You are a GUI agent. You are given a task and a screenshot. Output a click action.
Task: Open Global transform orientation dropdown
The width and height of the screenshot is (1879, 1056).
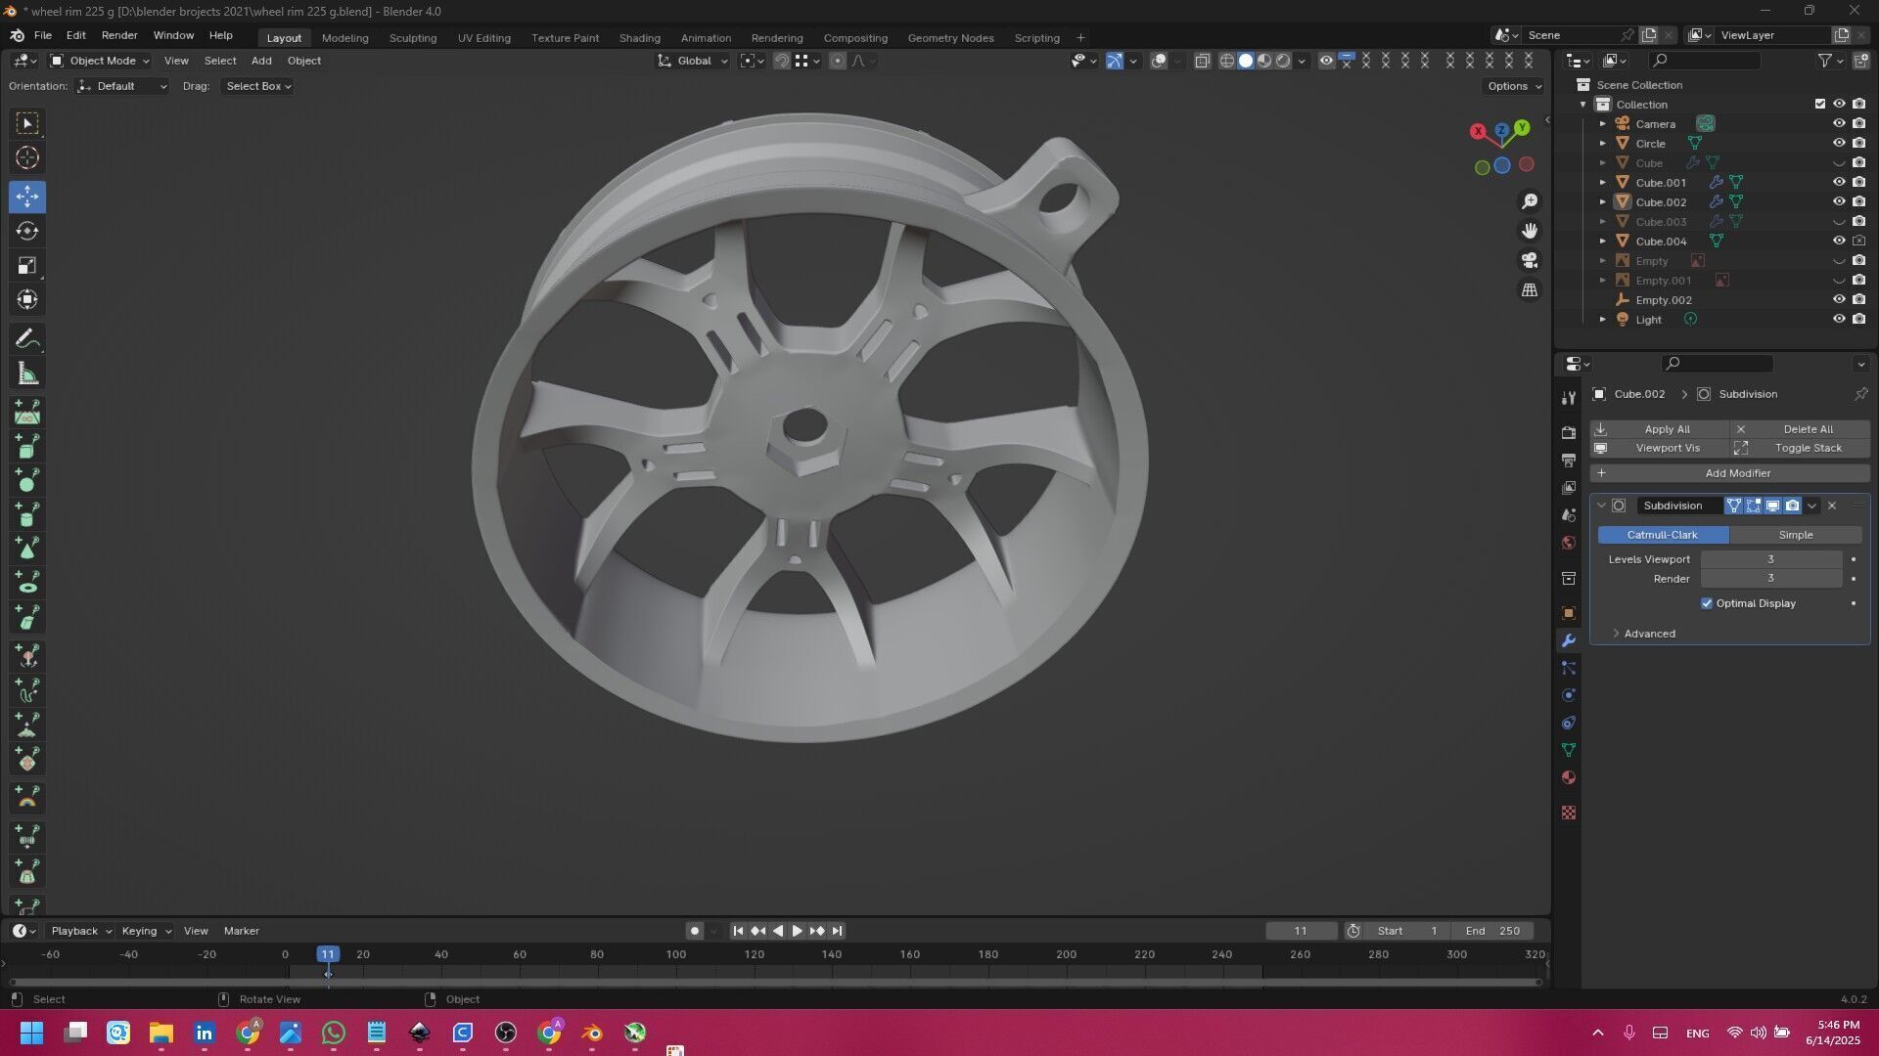coord(693,61)
